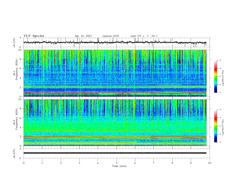Click the time axis tick label '7'
The height and width of the screenshot is (183, 236).
click(154, 163)
